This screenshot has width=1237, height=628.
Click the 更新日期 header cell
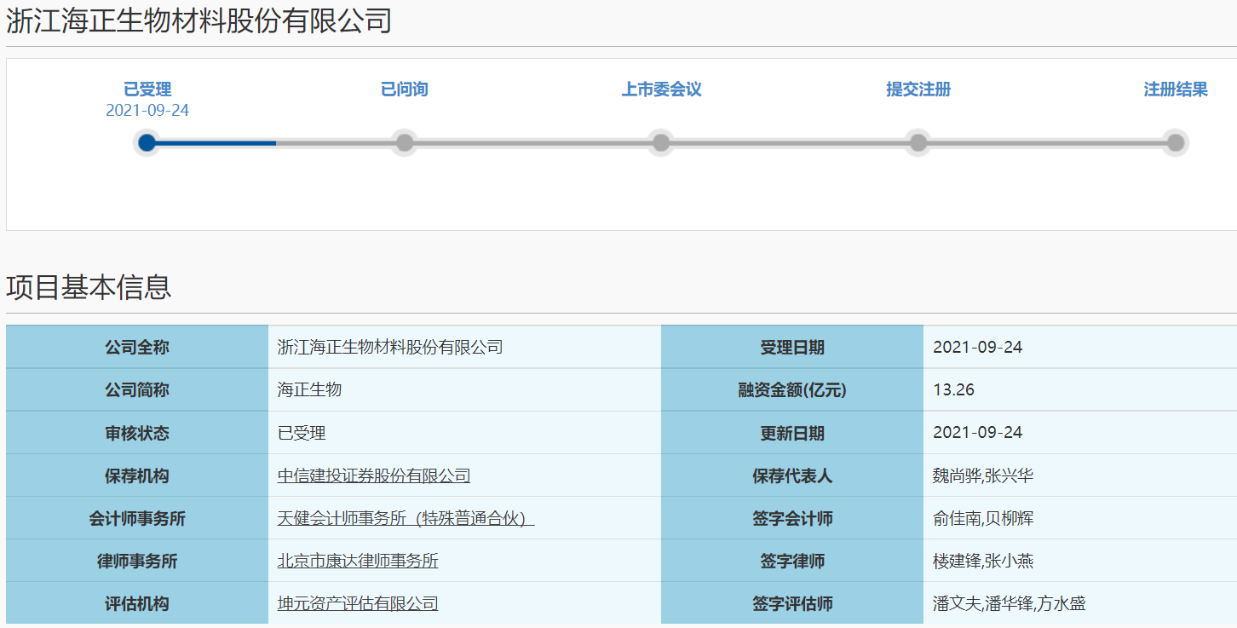[x=792, y=433]
